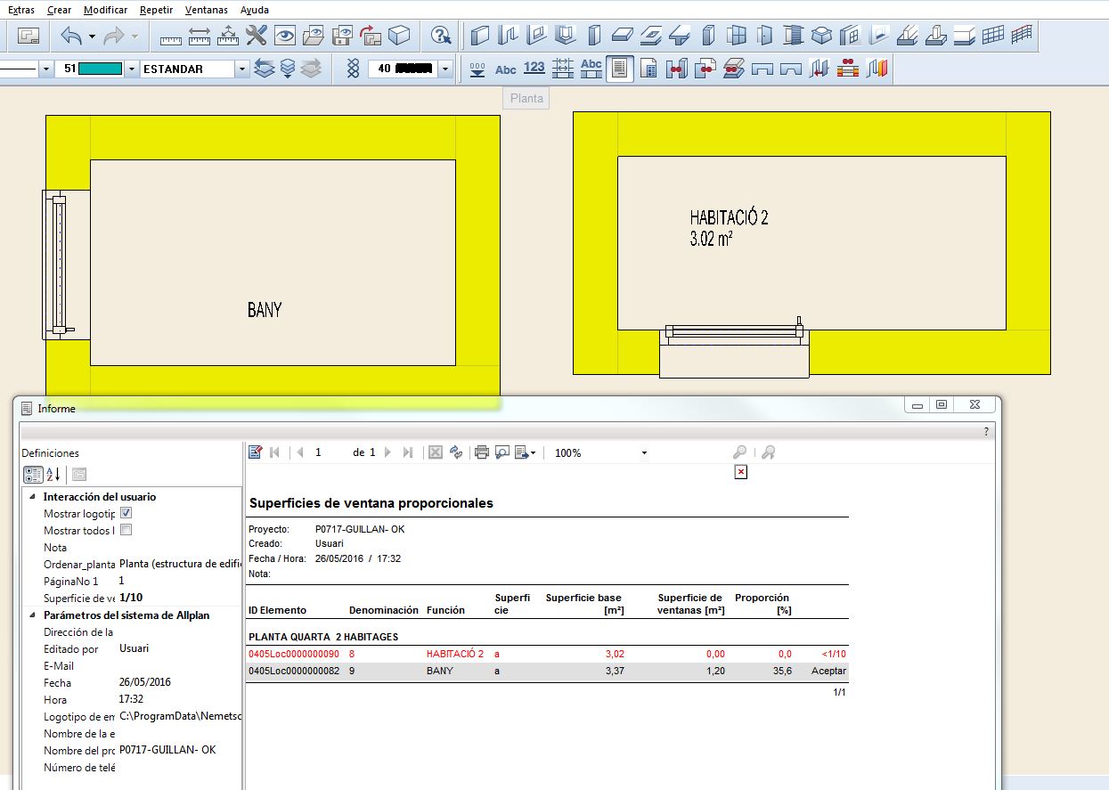Image resolution: width=1109 pixels, height=790 pixels.
Task: Click report row 0405Loc0000000082
Action: tap(547, 671)
